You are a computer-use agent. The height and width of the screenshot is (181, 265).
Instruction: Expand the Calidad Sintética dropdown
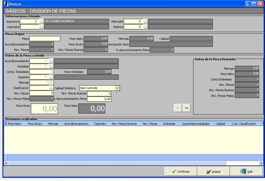point(117,88)
